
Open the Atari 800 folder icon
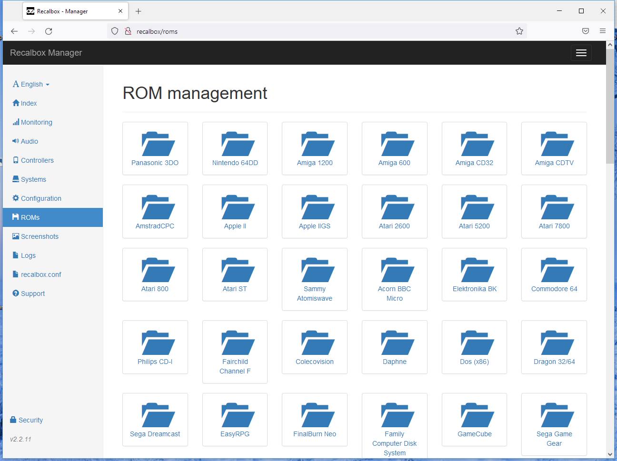click(159, 270)
